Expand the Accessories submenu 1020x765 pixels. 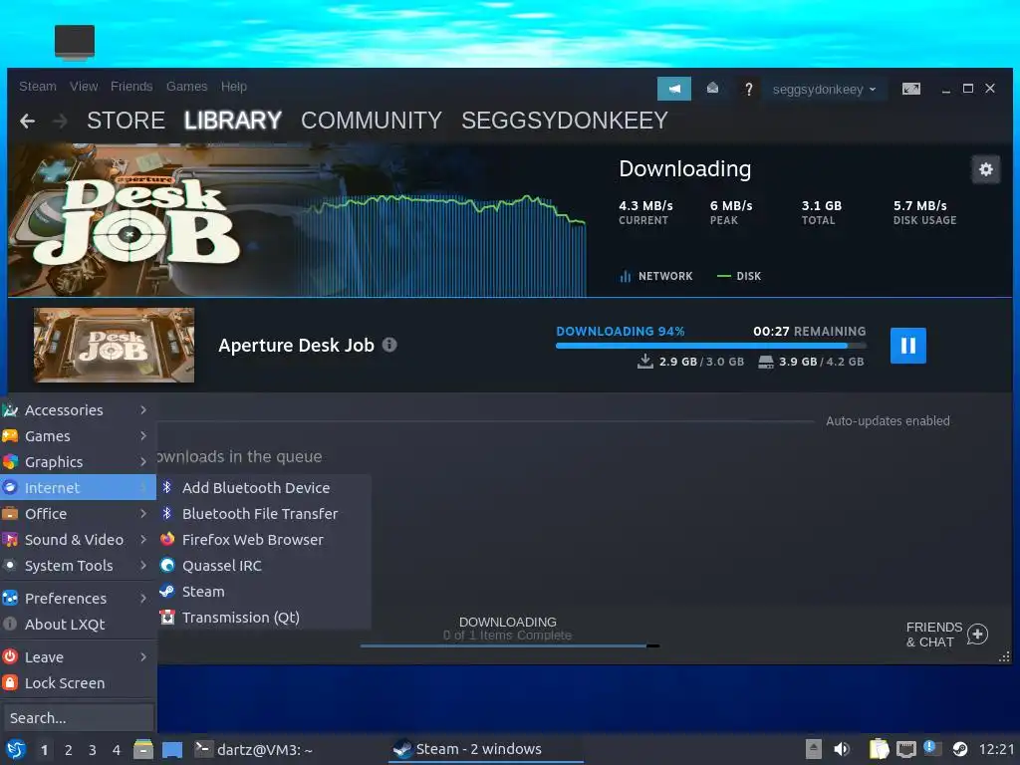click(78, 410)
